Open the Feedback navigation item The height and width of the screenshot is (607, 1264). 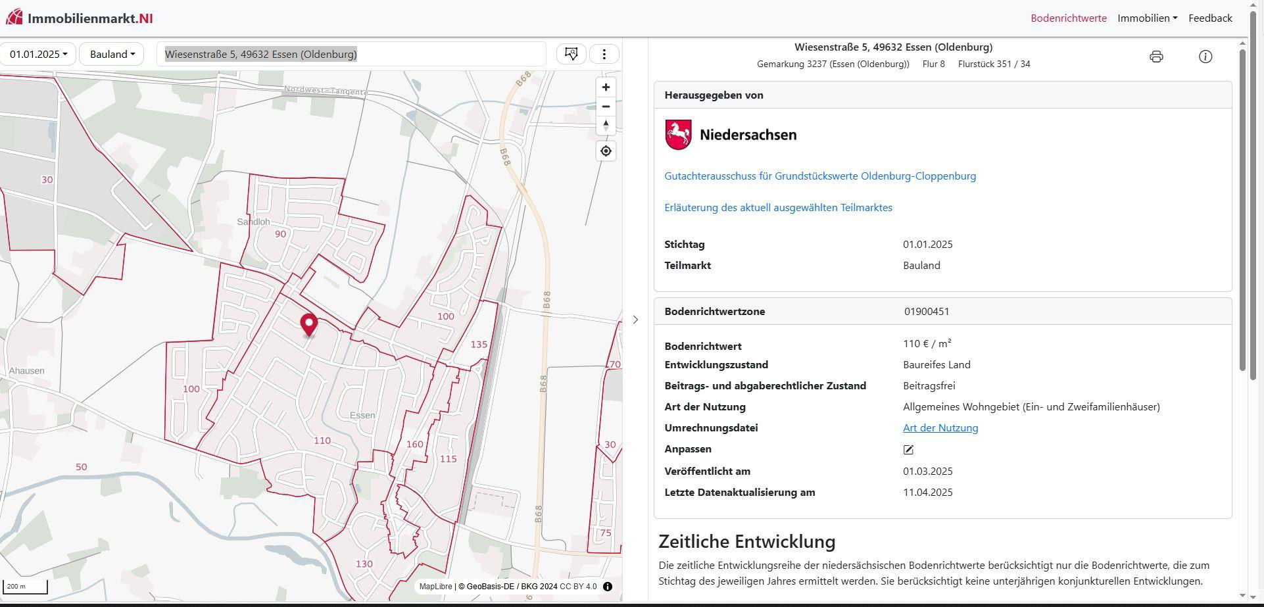tap(1210, 18)
